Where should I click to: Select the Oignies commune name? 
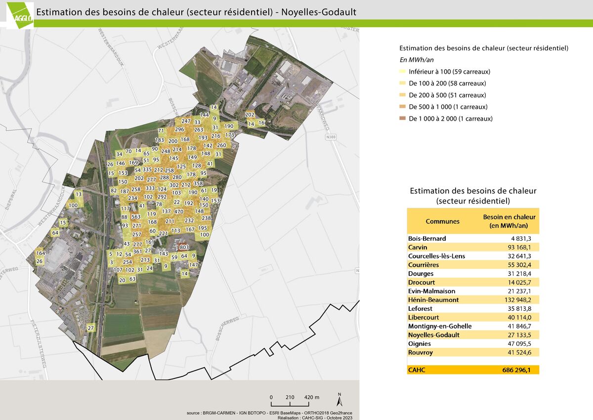tap(420, 344)
